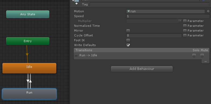The image size is (211, 104).
Task: Click the run animation clip icon
Action: click(x=129, y=11)
